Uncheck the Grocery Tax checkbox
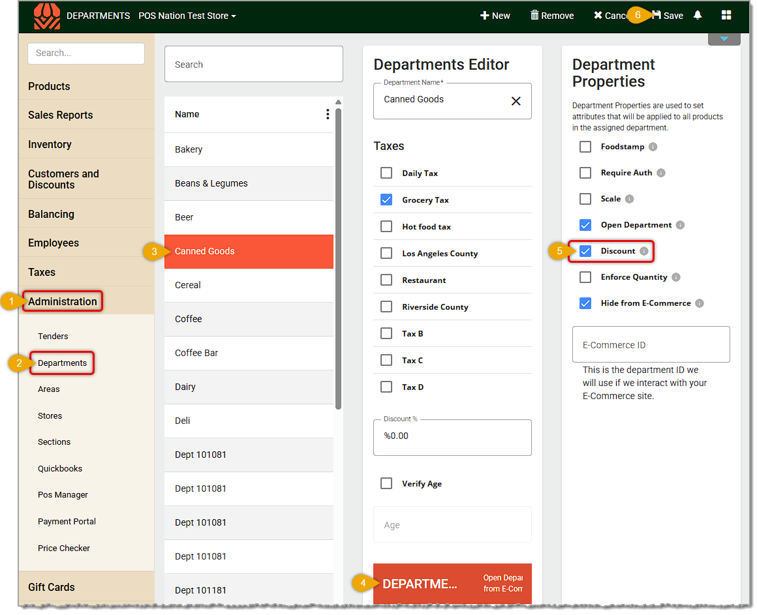The image size is (757, 615). pyautogui.click(x=386, y=199)
